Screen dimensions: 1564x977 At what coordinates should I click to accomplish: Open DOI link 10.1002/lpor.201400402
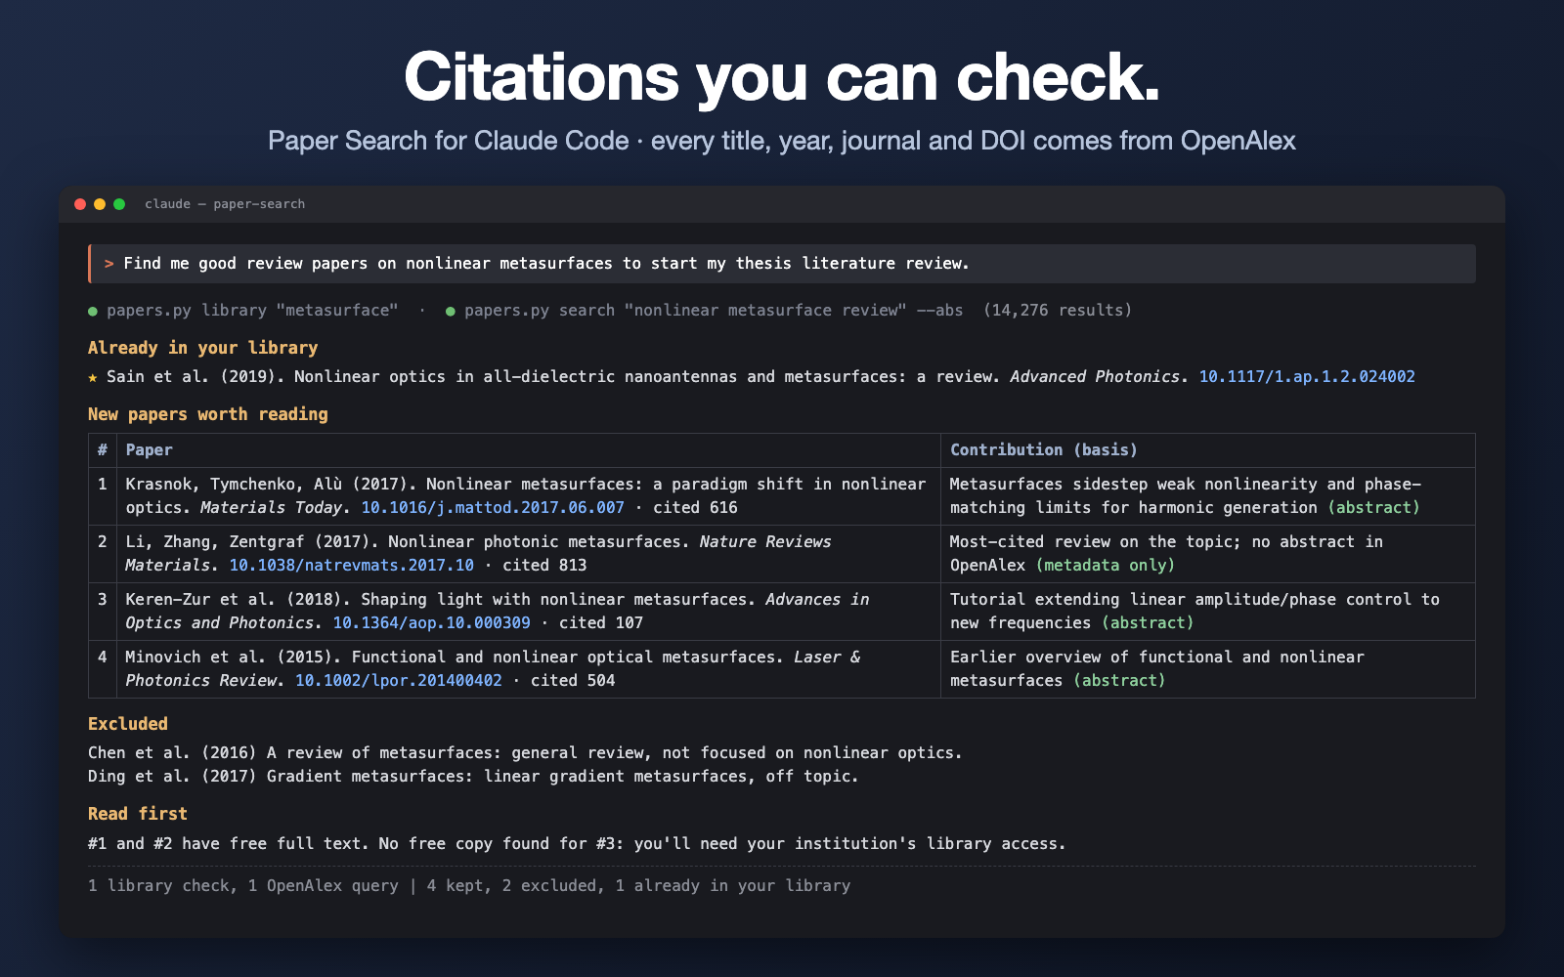click(x=399, y=681)
